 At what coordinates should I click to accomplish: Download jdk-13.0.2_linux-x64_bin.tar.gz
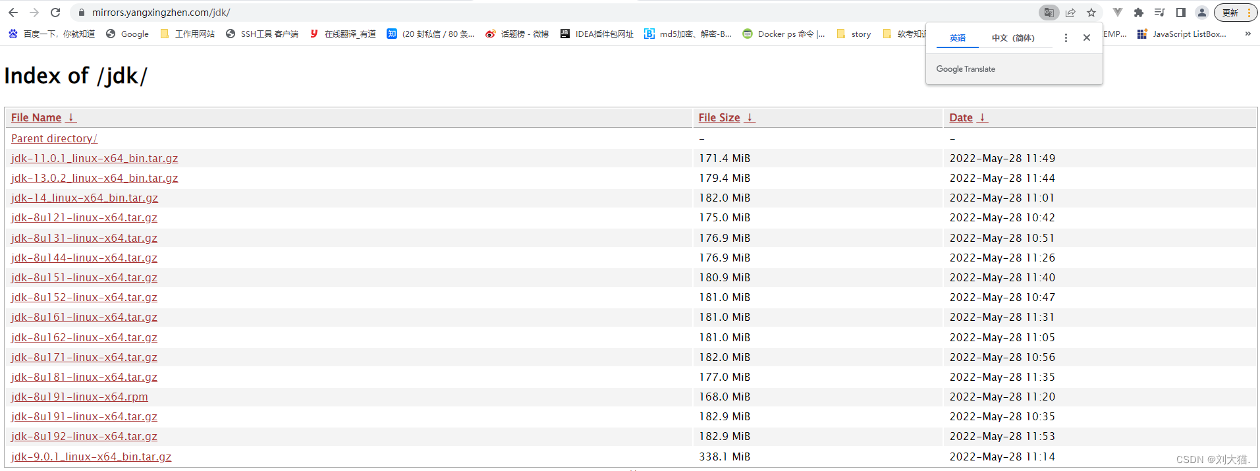click(x=95, y=178)
